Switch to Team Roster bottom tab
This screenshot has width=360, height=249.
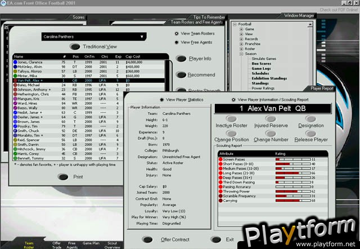coord(29,245)
